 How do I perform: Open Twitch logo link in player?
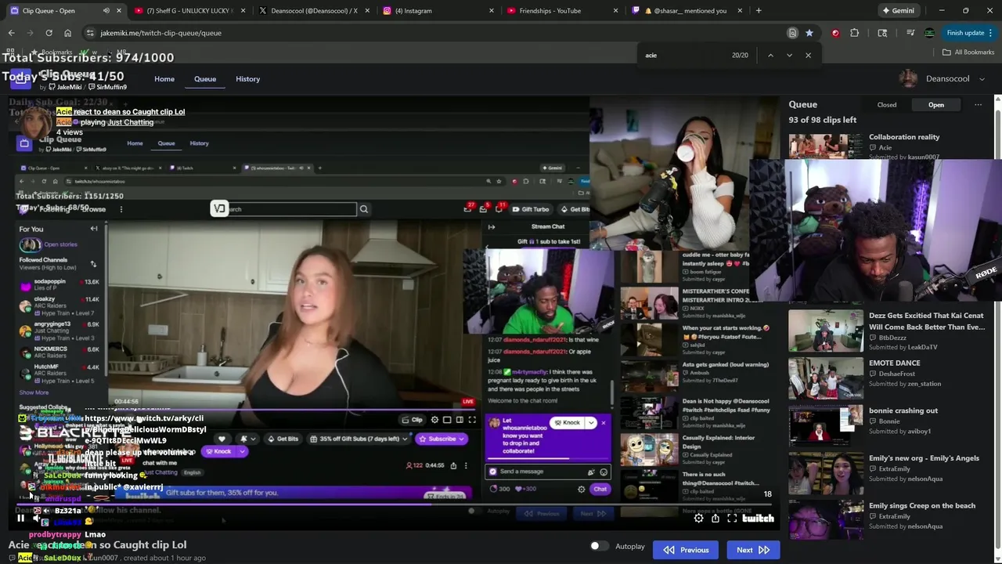click(758, 518)
